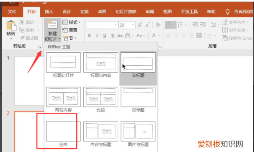Viewport: 254px width, 152px height.
Task: Toggle strikethrough abc button
Action: pyautogui.click(x=120, y=35)
